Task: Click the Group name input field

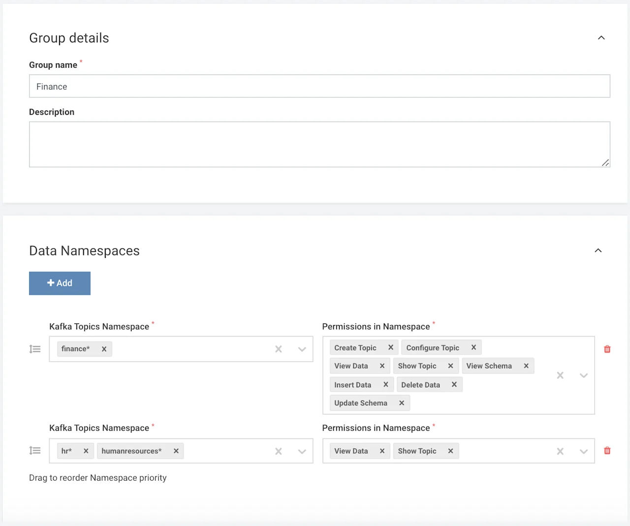Action: coord(319,87)
